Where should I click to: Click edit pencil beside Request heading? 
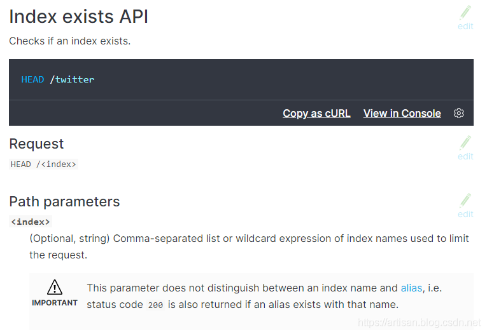click(x=465, y=143)
